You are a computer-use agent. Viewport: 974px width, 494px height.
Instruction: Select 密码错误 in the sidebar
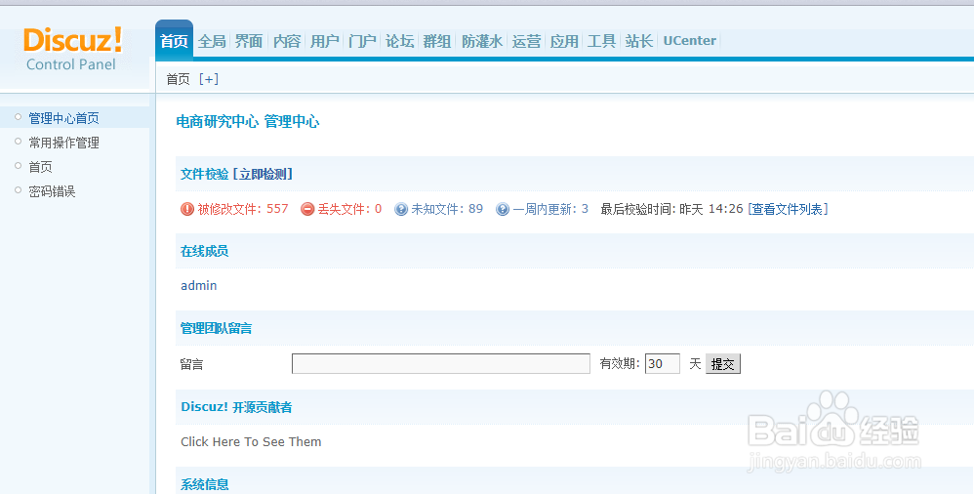[x=52, y=191]
